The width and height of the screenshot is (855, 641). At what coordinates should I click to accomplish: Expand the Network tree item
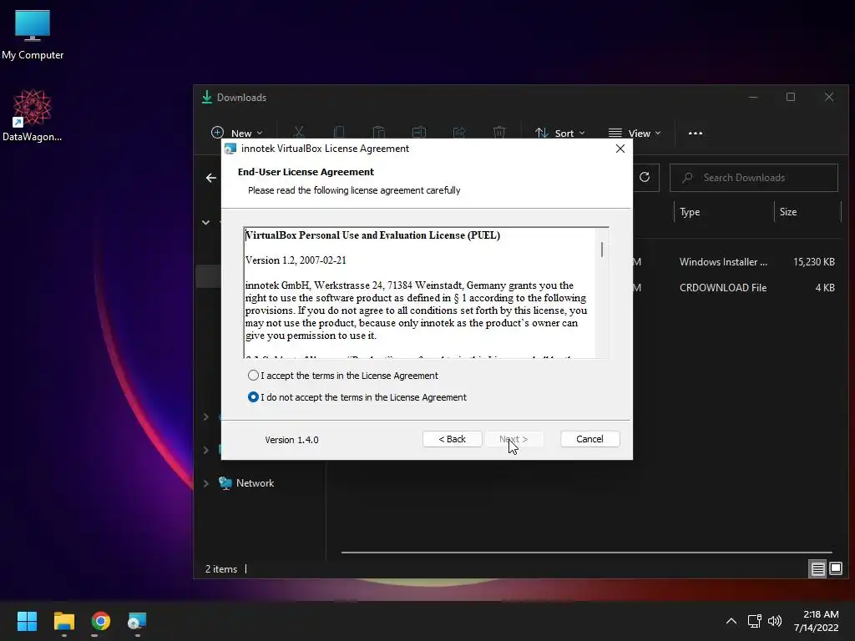206,483
